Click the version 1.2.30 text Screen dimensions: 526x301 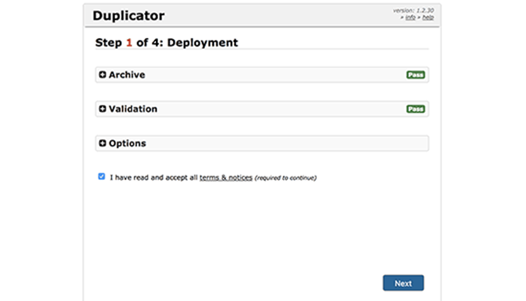413,10
